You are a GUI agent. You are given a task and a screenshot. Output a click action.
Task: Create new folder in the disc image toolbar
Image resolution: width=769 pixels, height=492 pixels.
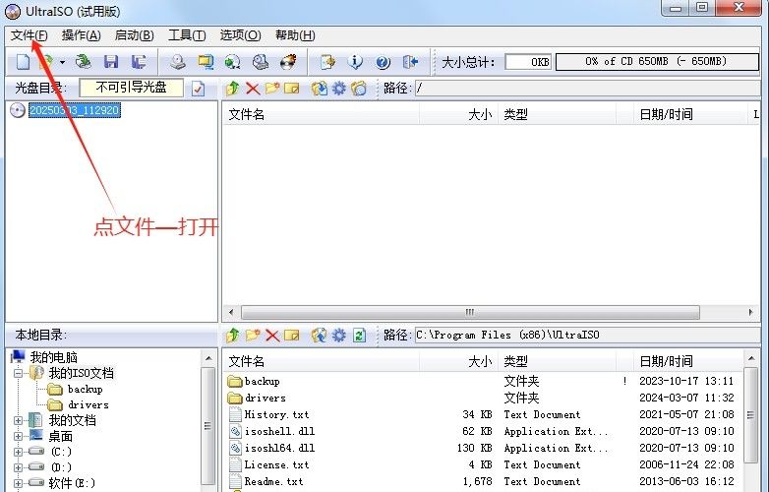point(272,89)
